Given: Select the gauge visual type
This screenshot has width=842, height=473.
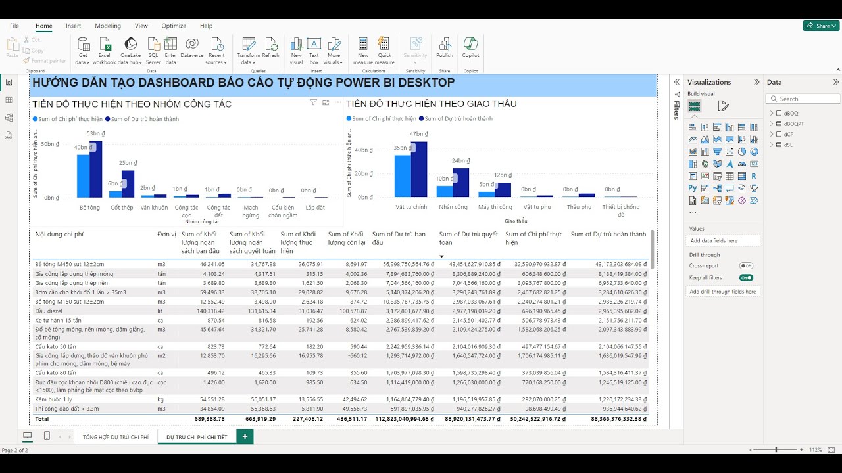Looking at the screenshot, I should [742, 164].
